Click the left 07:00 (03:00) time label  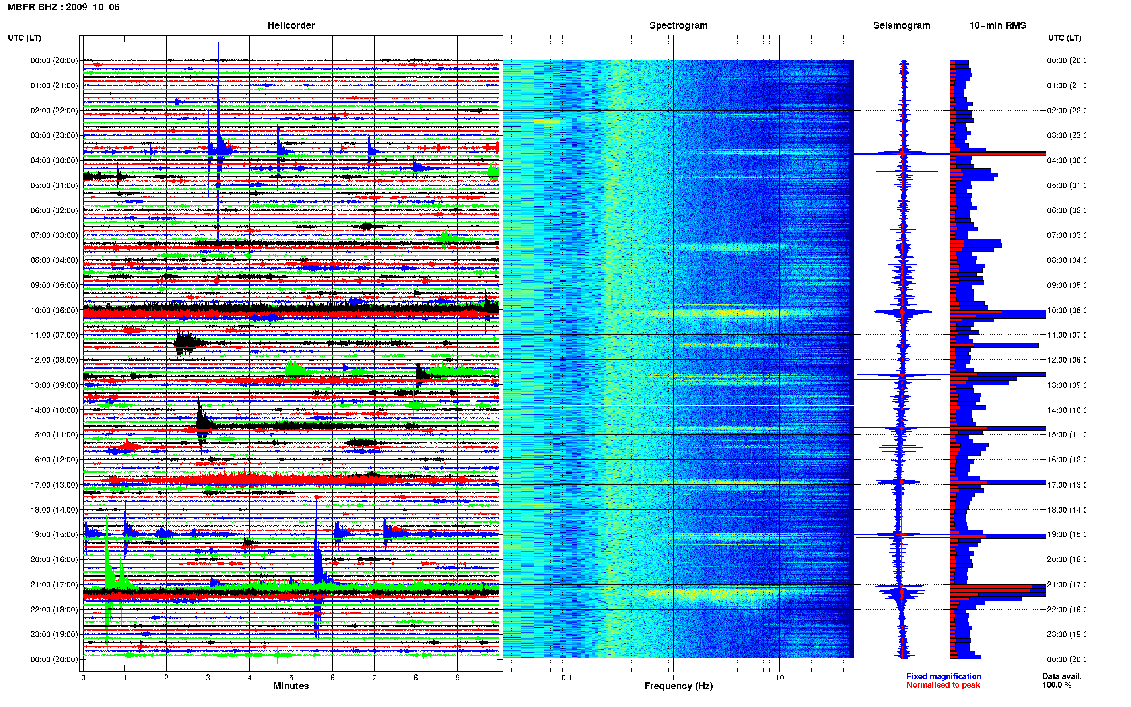pyautogui.click(x=54, y=235)
